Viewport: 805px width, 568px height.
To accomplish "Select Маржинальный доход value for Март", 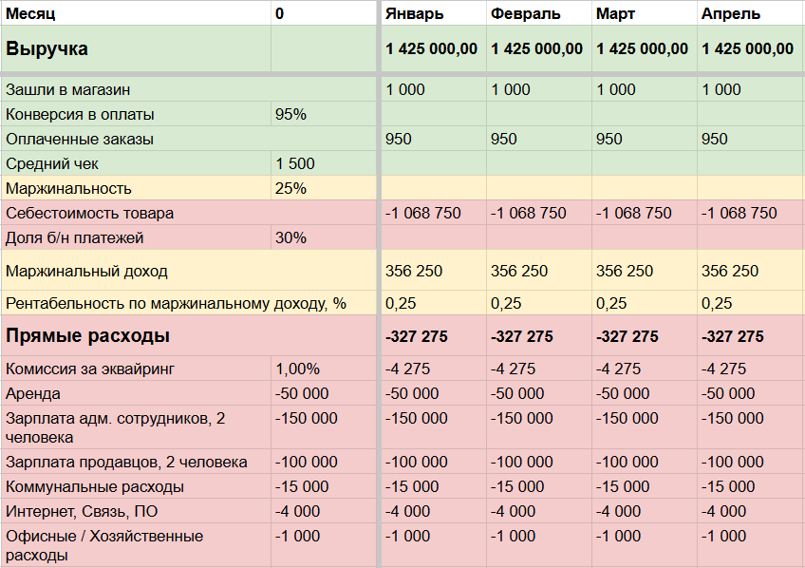I will pos(644,271).
